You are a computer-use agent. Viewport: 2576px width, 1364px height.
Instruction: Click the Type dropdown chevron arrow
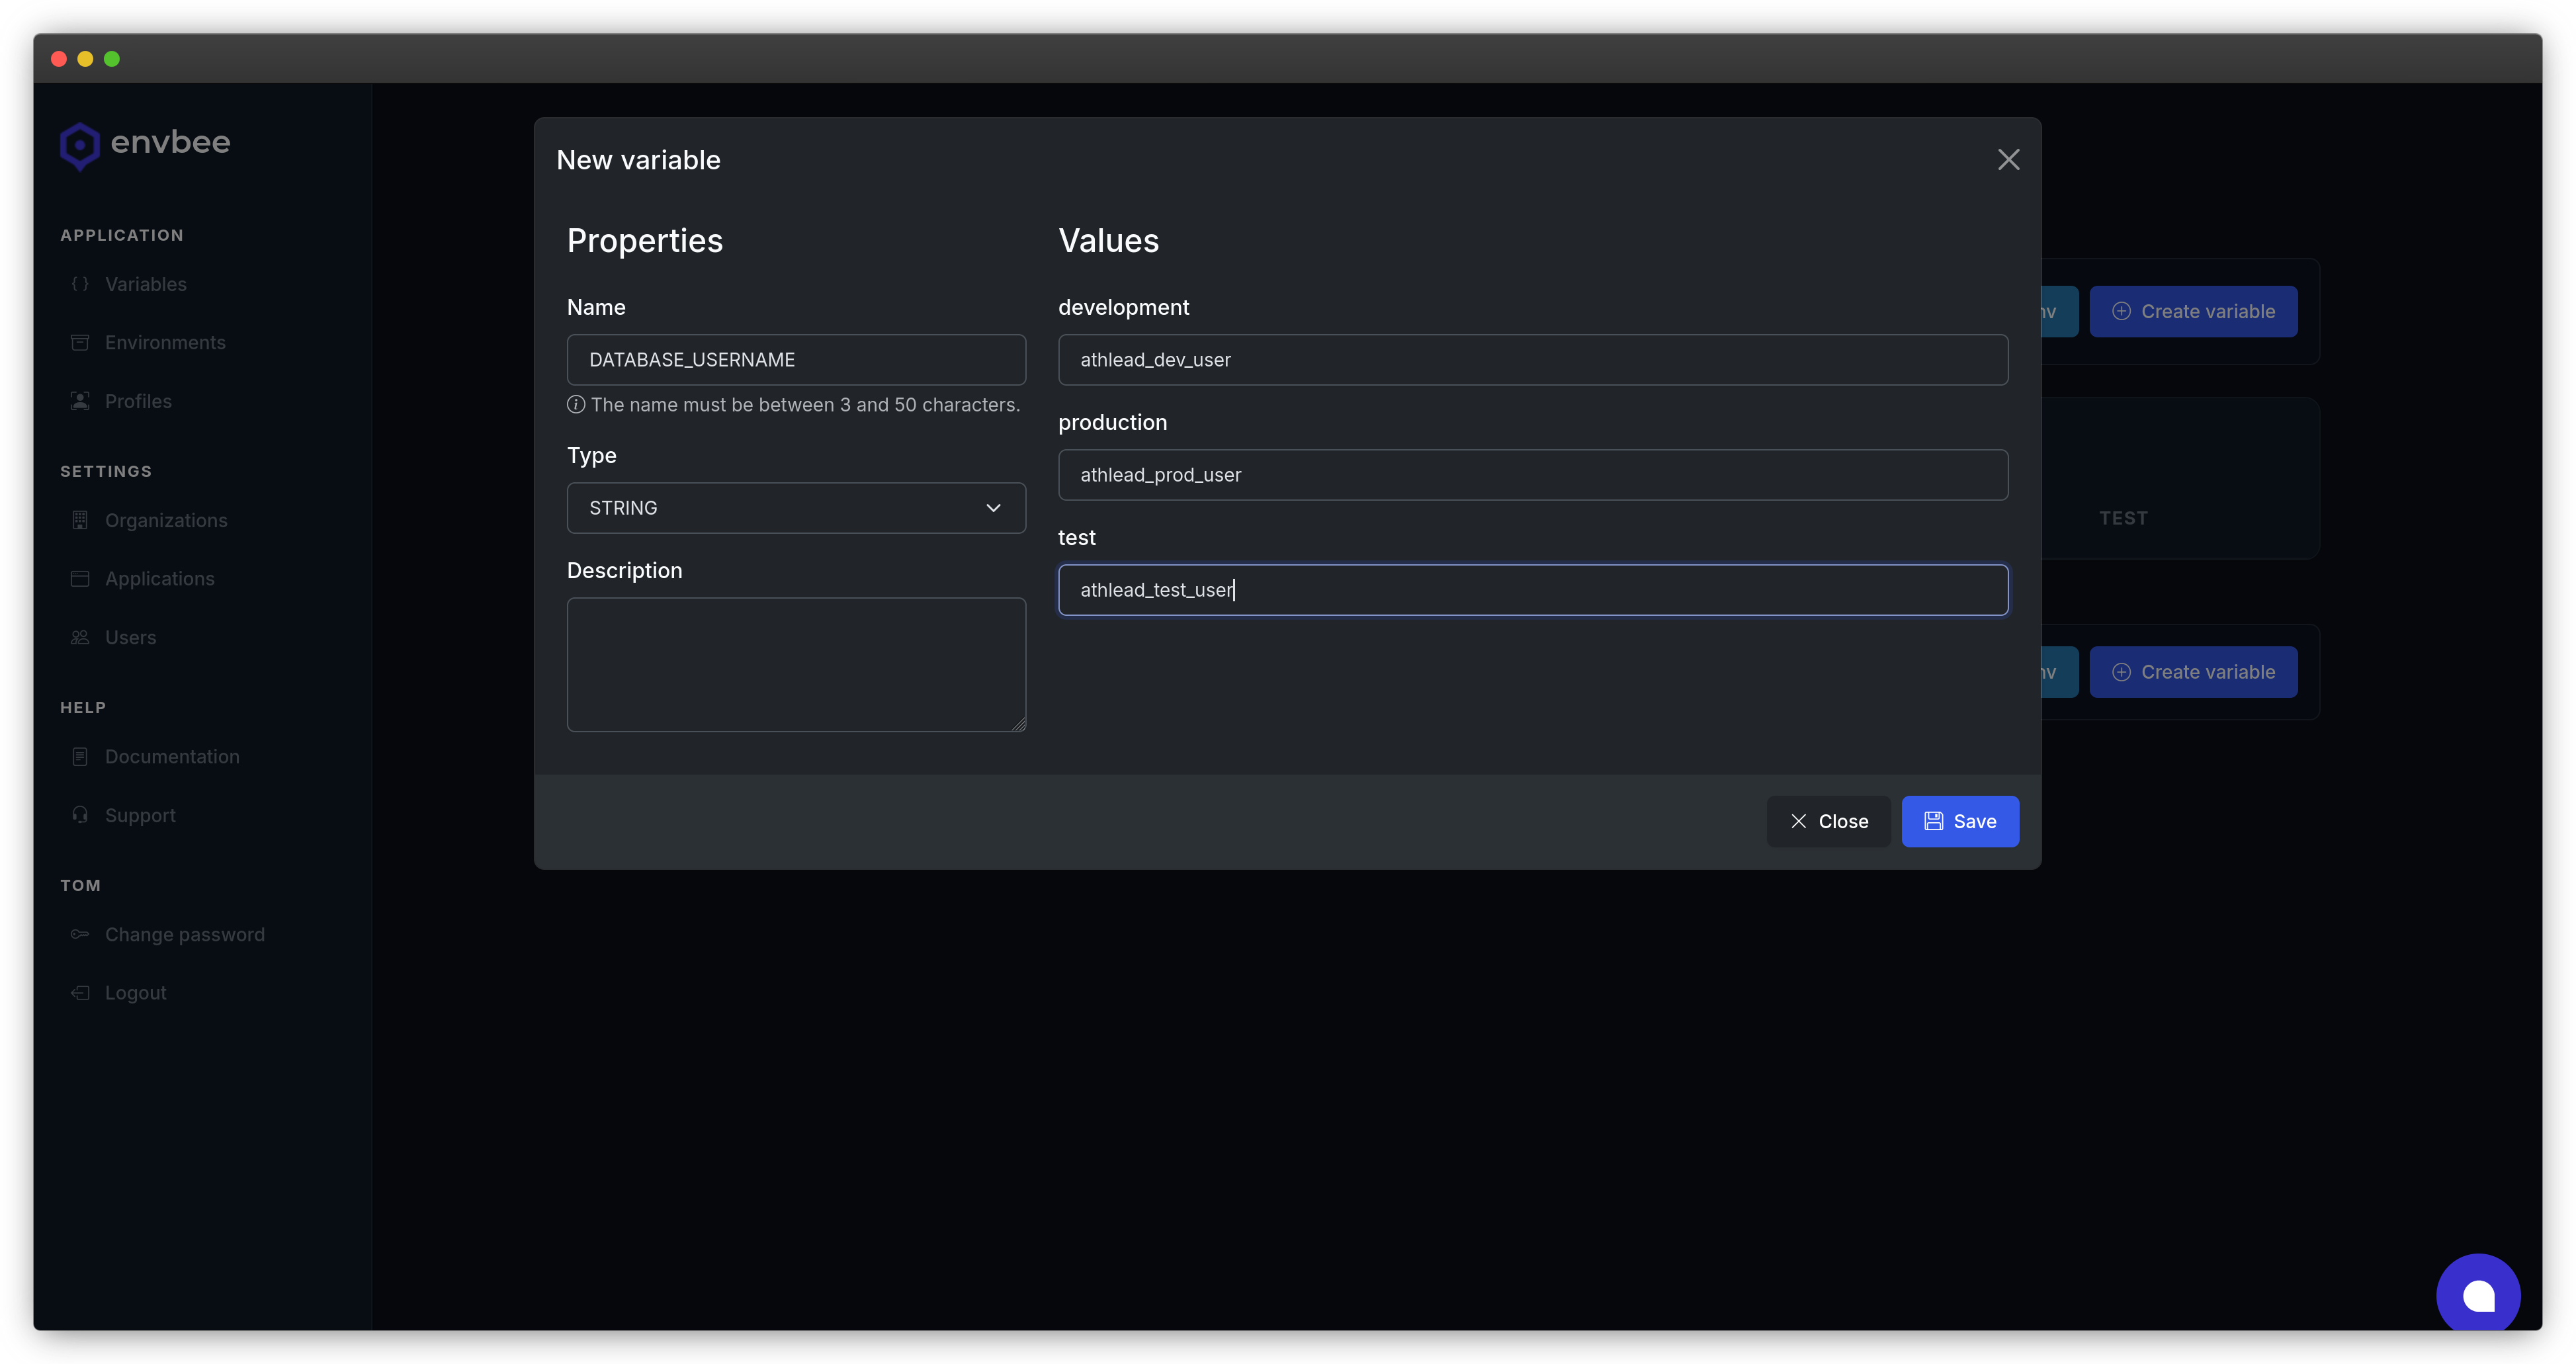[x=993, y=508]
